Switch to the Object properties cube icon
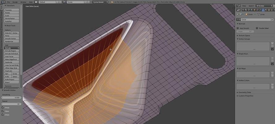Screen dimensions: 275x124 [255, 10]
